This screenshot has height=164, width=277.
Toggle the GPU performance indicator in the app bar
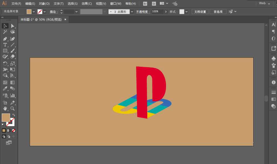click(175, 3)
